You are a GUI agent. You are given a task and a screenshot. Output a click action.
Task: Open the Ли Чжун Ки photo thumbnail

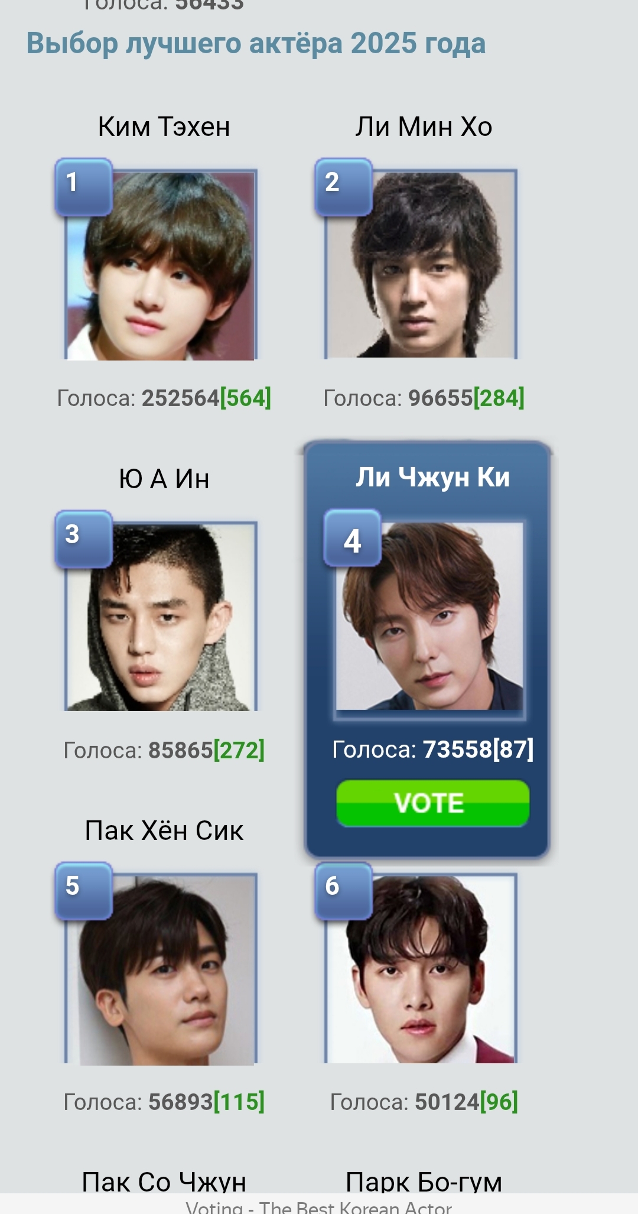[x=429, y=616]
